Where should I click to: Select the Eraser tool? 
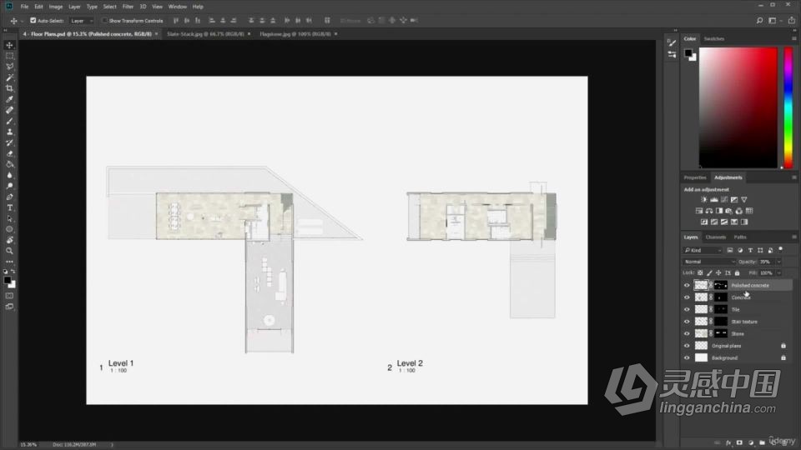(x=9, y=153)
